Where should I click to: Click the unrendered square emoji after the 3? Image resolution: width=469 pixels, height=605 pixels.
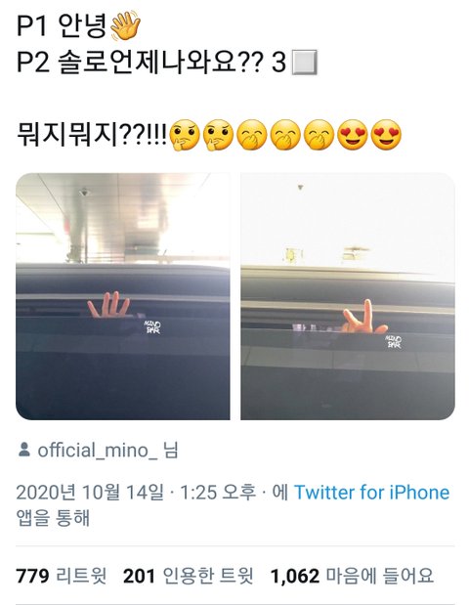[305, 63]
